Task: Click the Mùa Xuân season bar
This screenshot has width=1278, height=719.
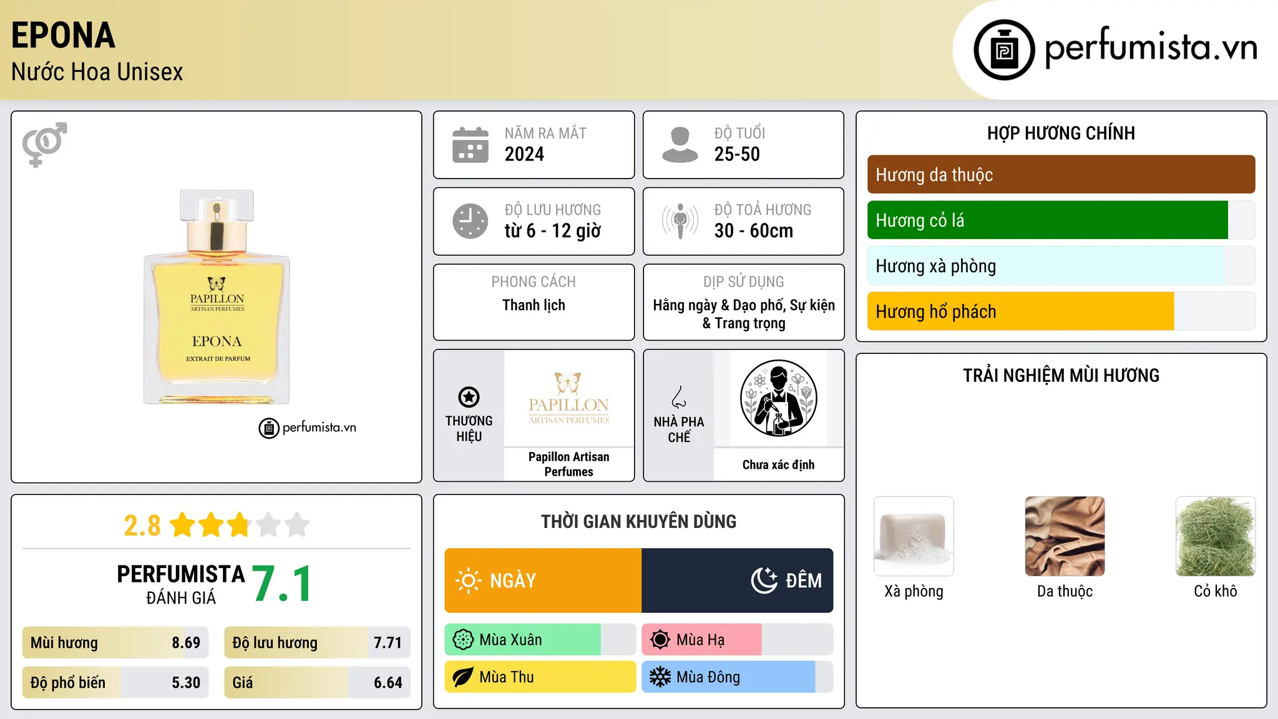Action: 540,640
